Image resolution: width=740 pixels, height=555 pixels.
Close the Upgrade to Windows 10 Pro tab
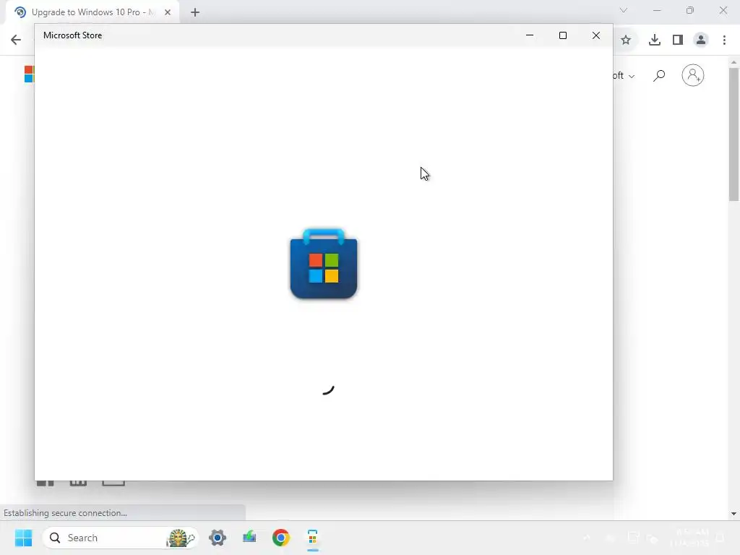(x=168, y=12)
